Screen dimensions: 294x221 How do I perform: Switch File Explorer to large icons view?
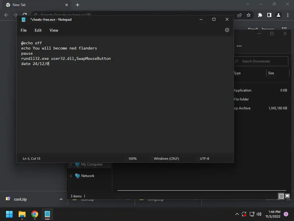287,196
